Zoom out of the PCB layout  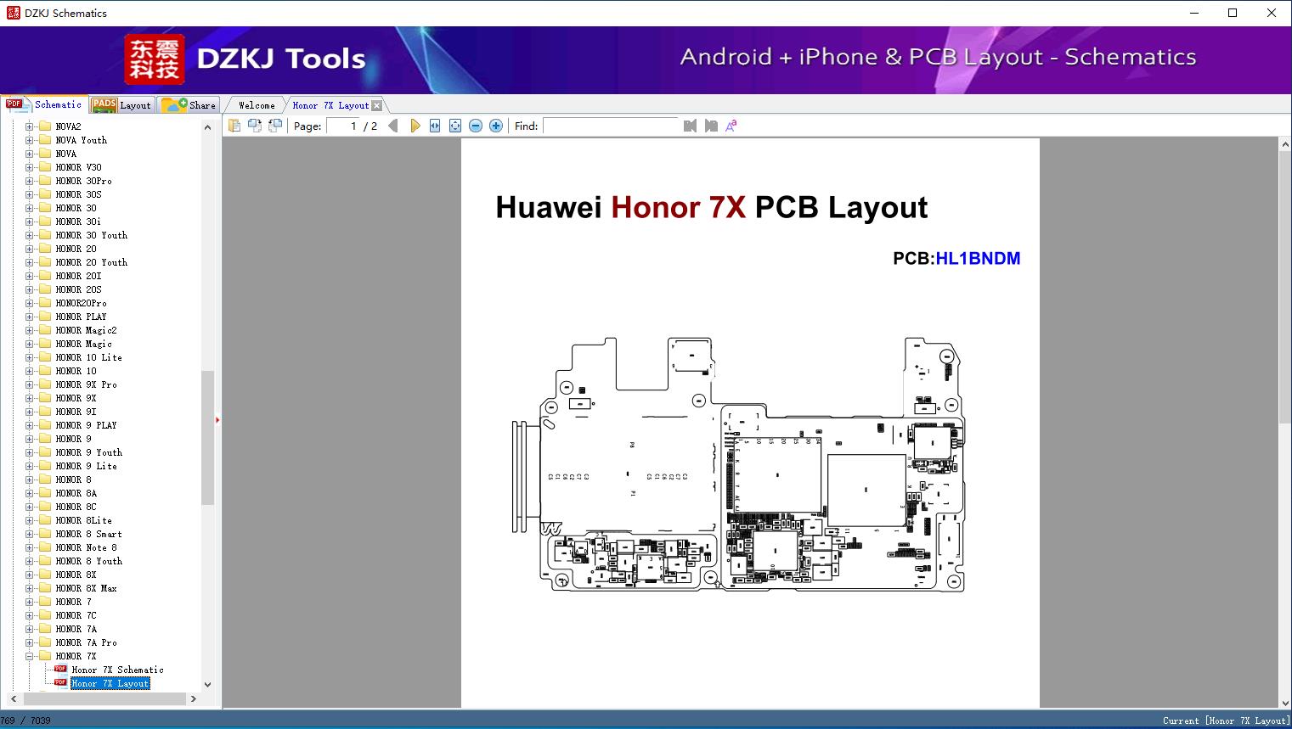point(476,126)
